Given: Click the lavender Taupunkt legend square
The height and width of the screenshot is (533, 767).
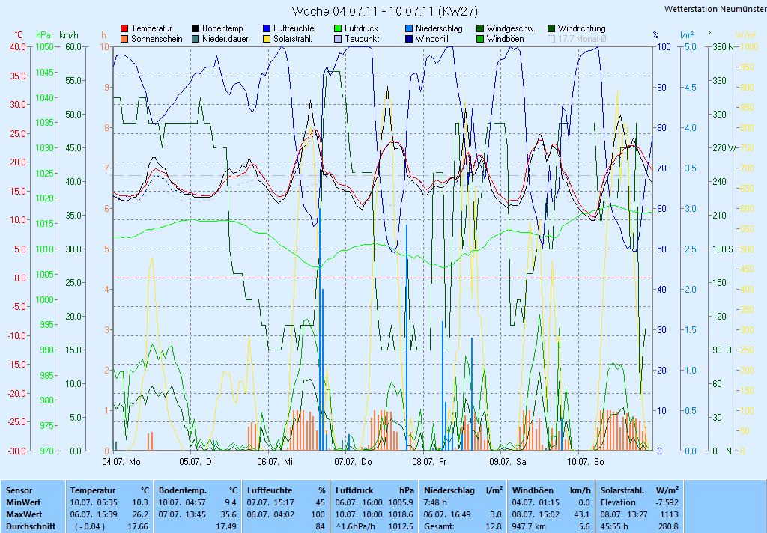Looking at the screenshot, I should point(338,39).
